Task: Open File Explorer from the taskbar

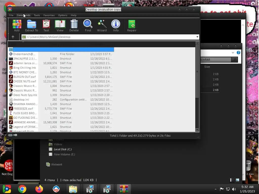Action: [73, 189]
